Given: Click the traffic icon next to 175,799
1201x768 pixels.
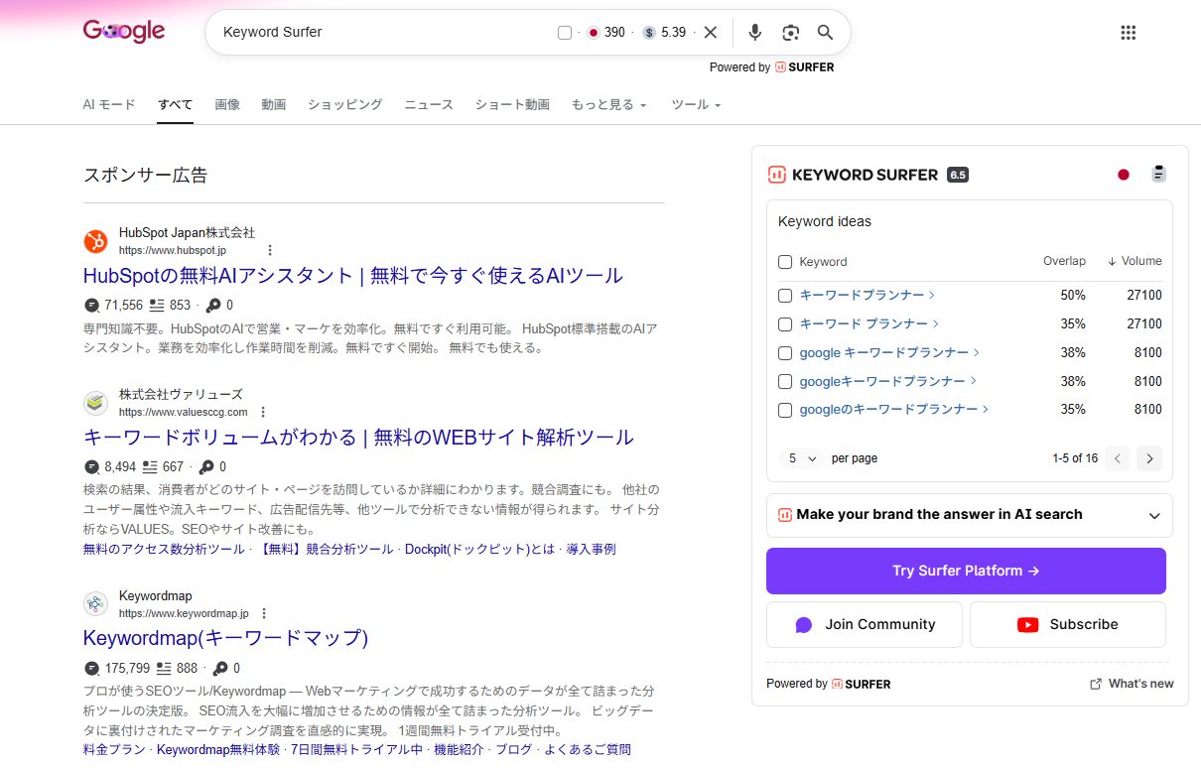Looking at the screenshot, I should (92, 668).
